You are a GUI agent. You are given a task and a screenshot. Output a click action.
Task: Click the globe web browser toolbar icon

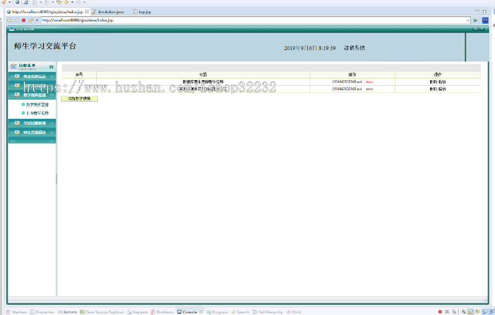[x=18, y=2]
